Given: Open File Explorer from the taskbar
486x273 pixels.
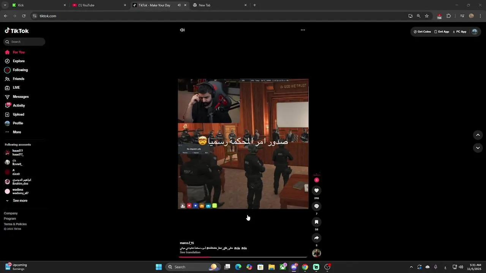Looking at the screenshot, I should [271, 267].
